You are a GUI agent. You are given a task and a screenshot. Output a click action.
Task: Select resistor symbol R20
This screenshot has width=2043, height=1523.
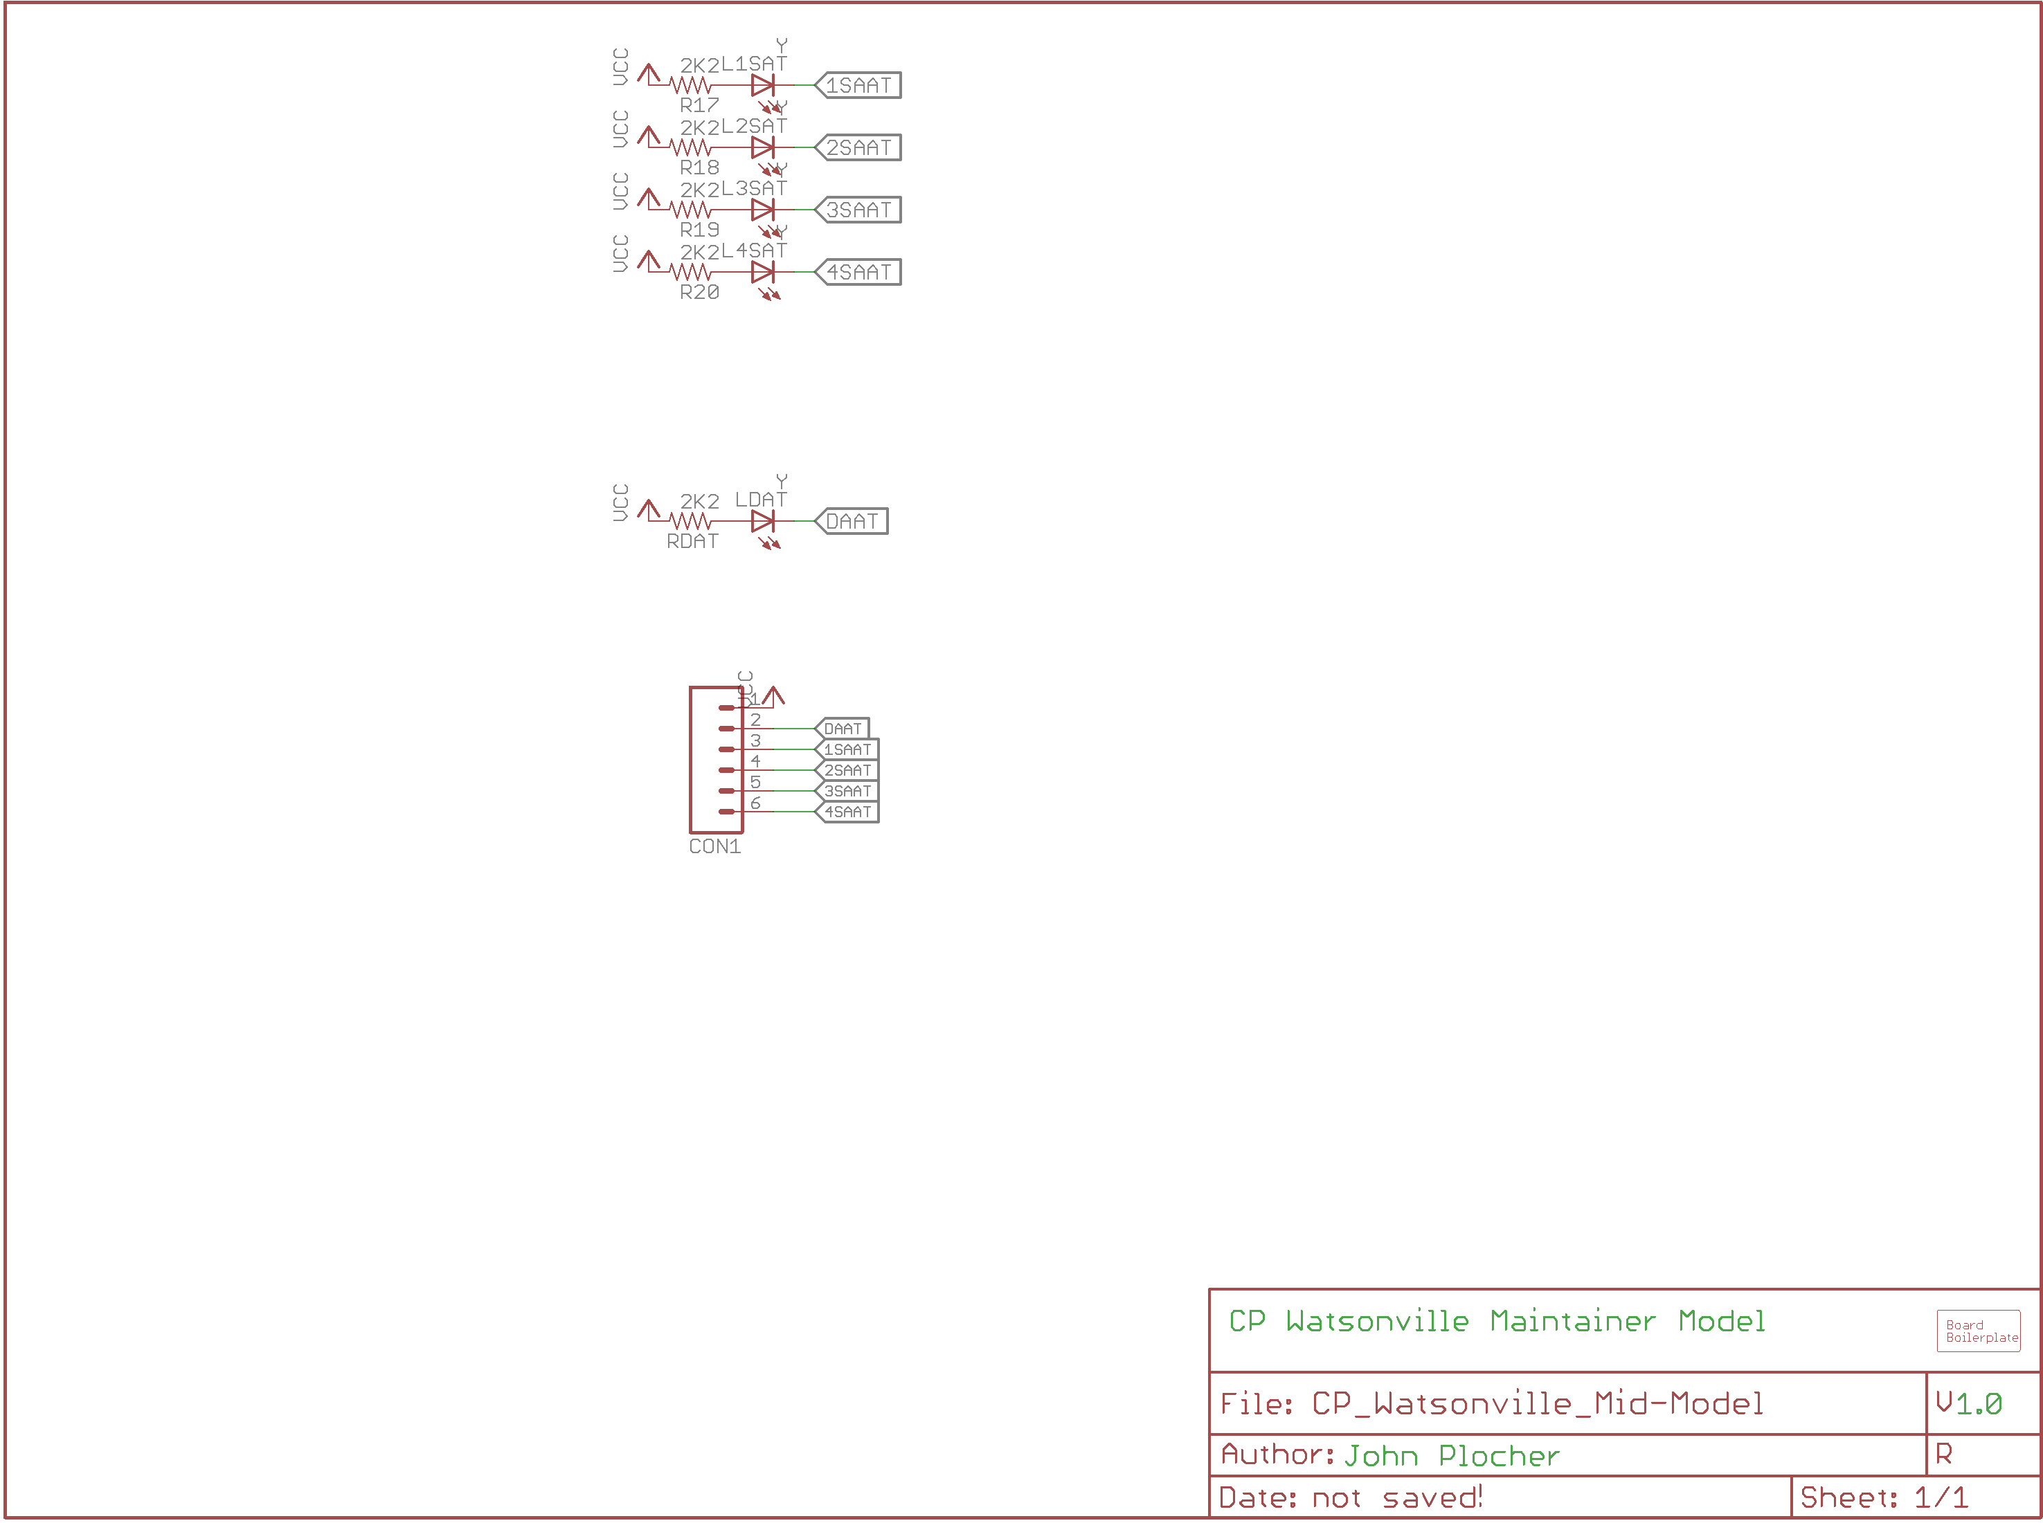[x=691, y=272]
